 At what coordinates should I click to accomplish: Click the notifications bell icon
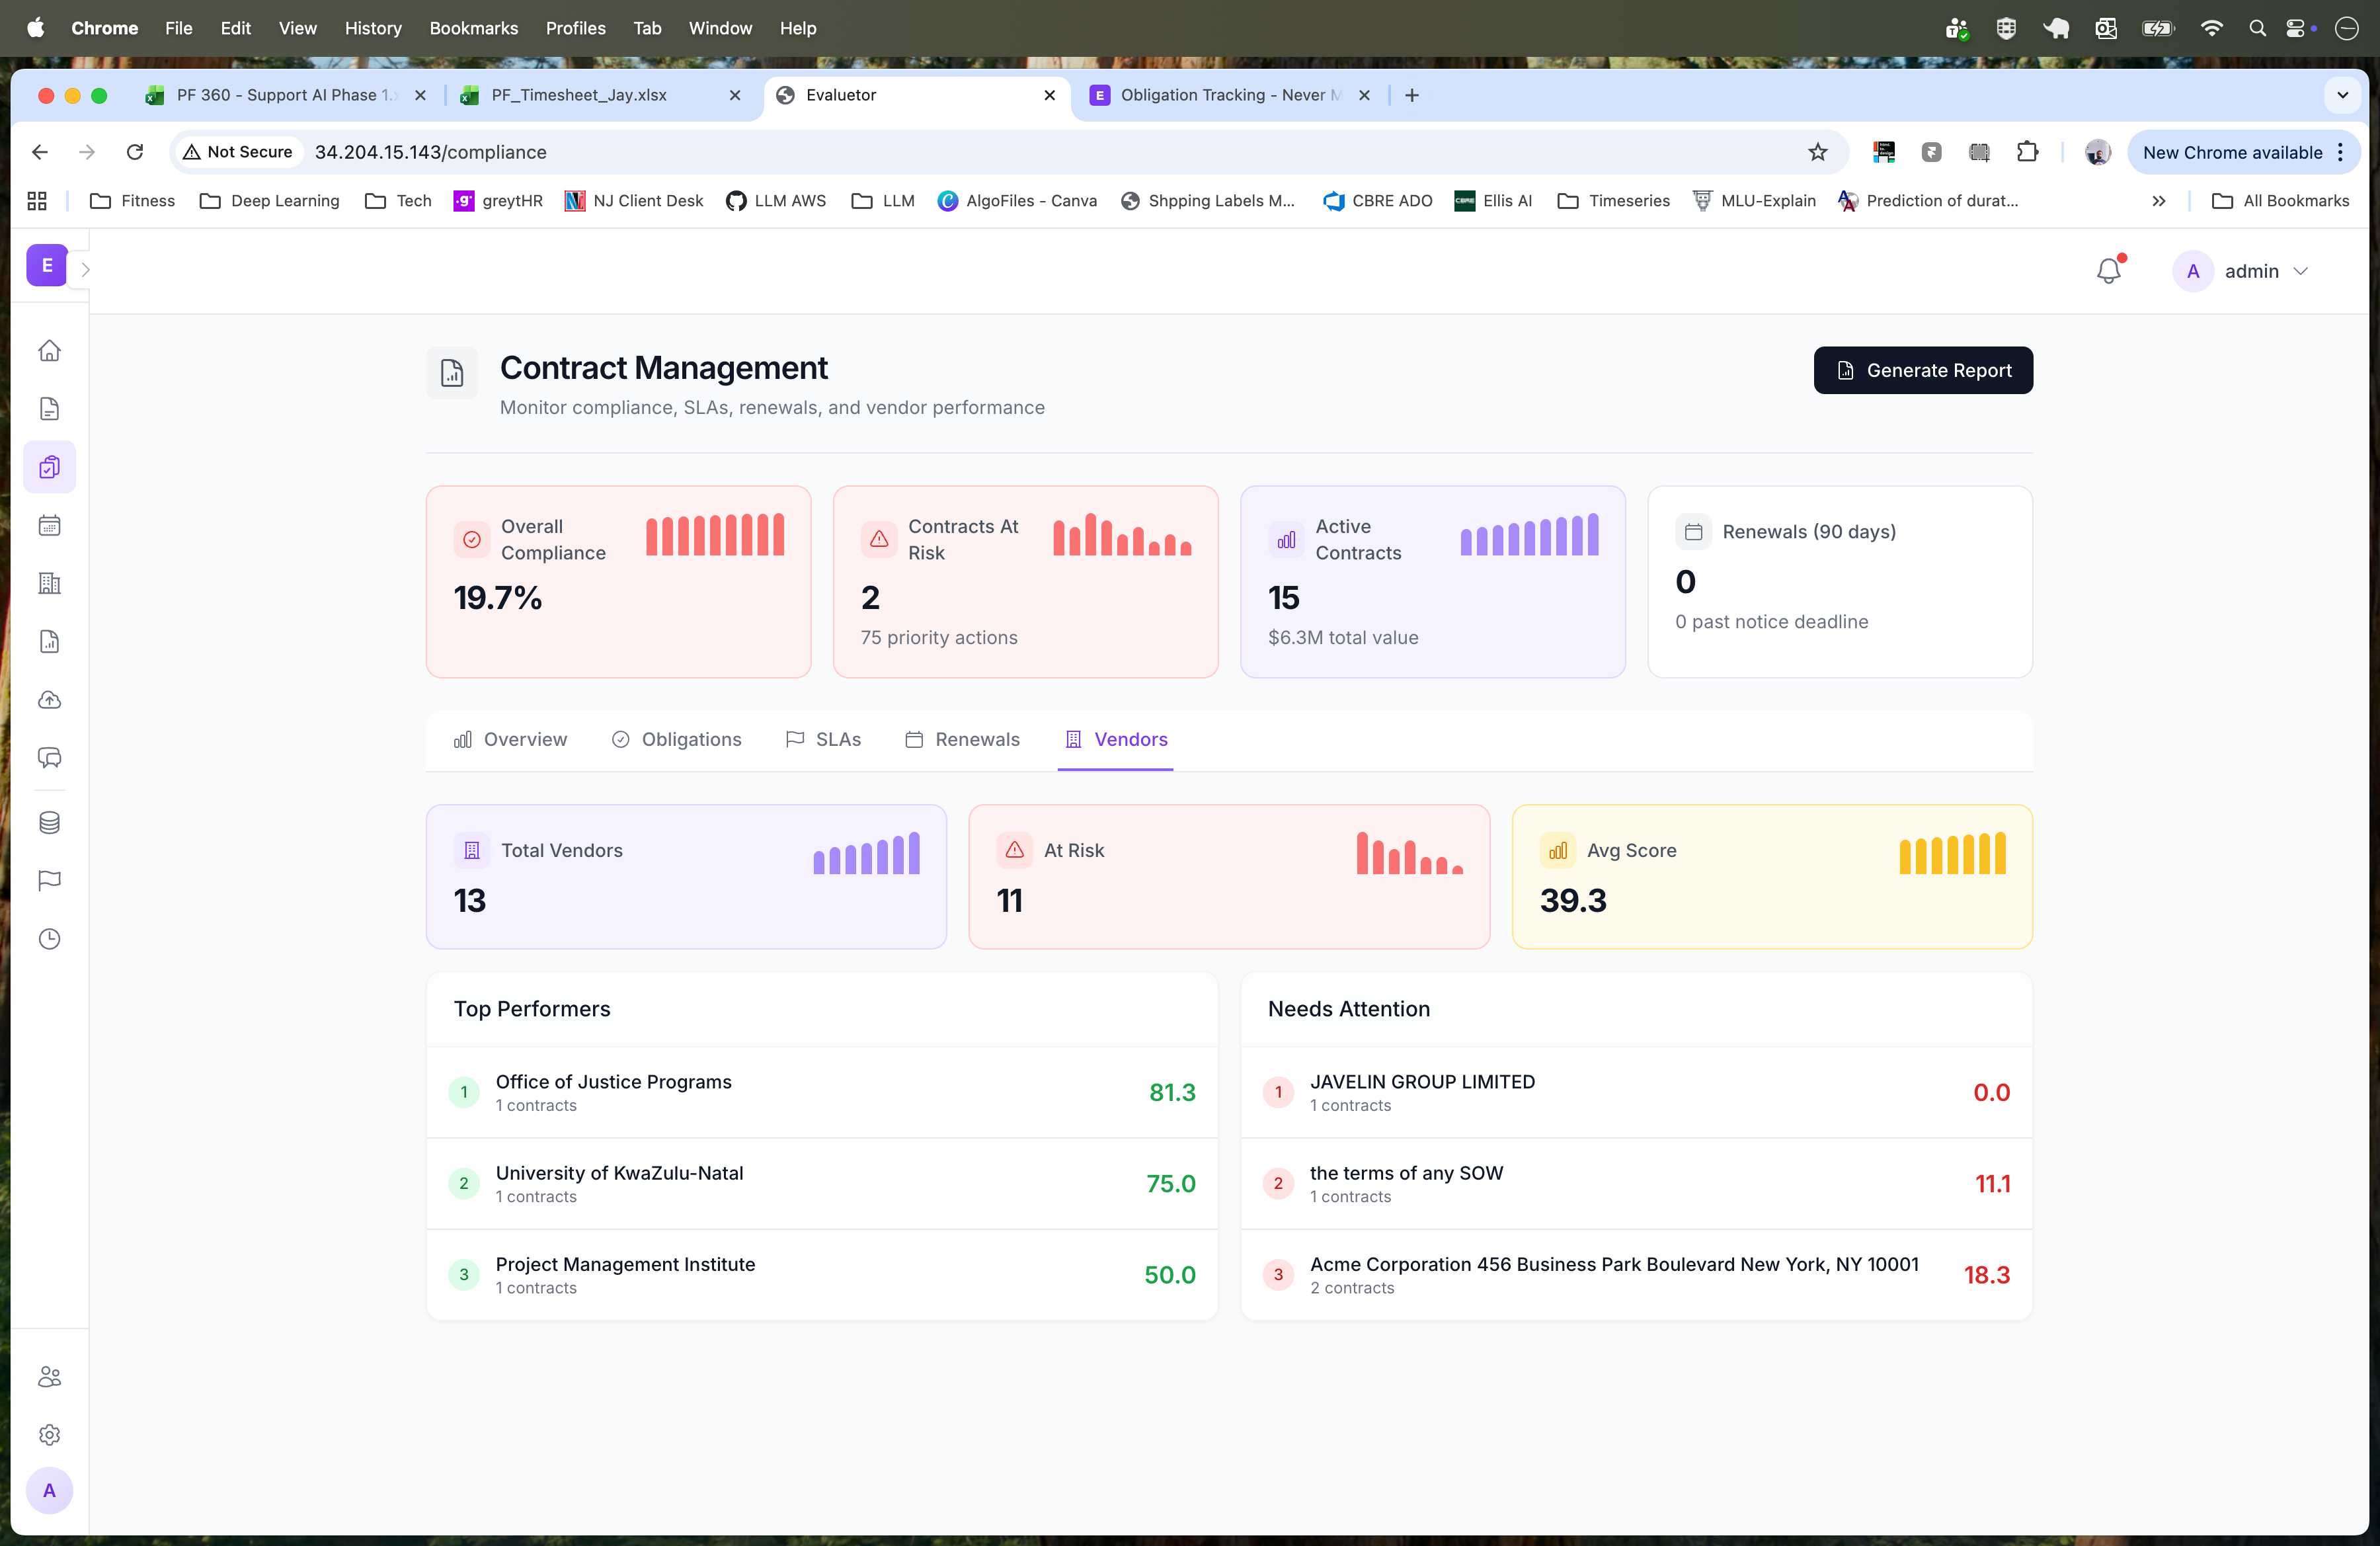pos(2108,271)
